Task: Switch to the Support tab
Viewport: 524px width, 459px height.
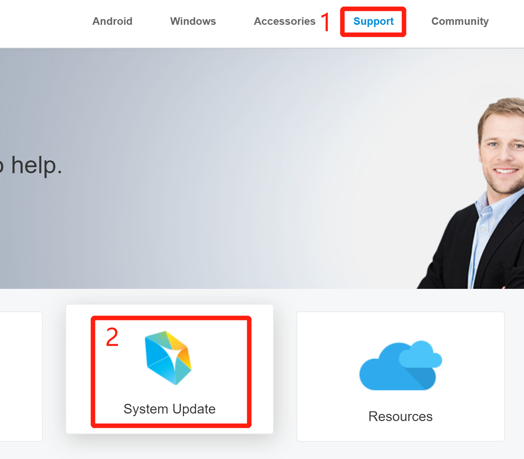Action: click(x=373, y=21)
